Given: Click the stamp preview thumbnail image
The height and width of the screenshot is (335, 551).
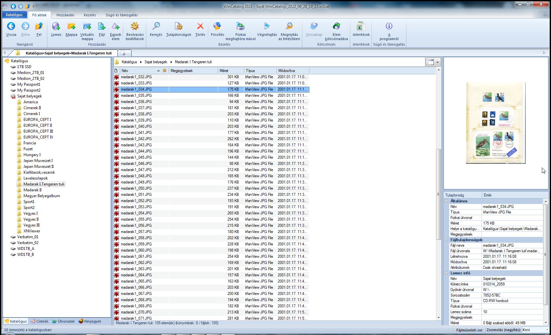Looking at the screenshot, I should pos(496,123).
